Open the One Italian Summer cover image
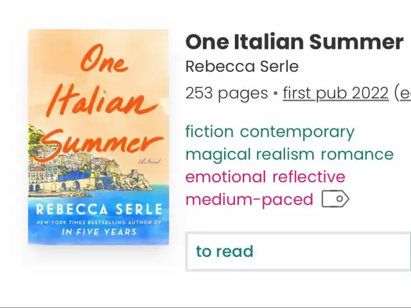This screenshot has width=411, height=308. [x=98, y=137]
